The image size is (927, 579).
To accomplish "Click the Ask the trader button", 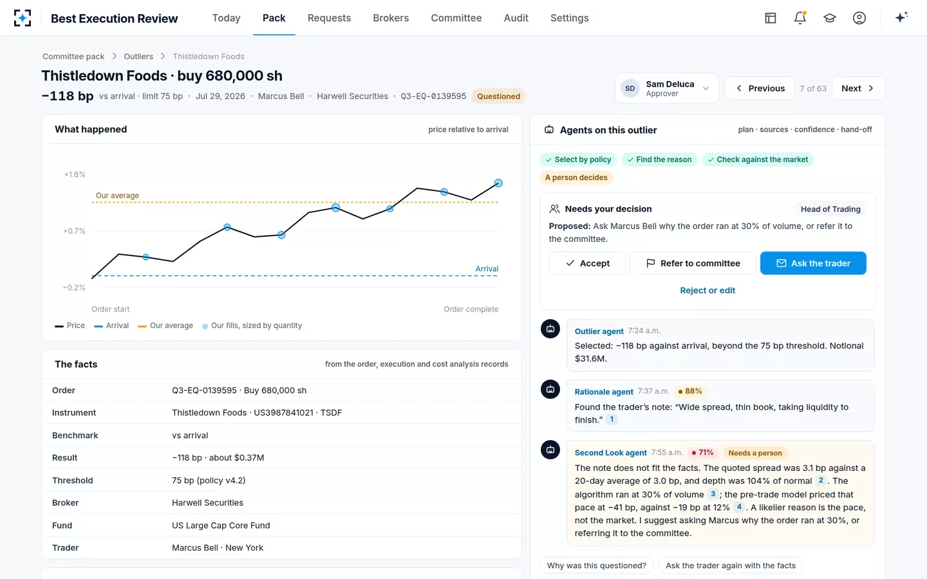I will pyautogui.click(x=813, y=263).
